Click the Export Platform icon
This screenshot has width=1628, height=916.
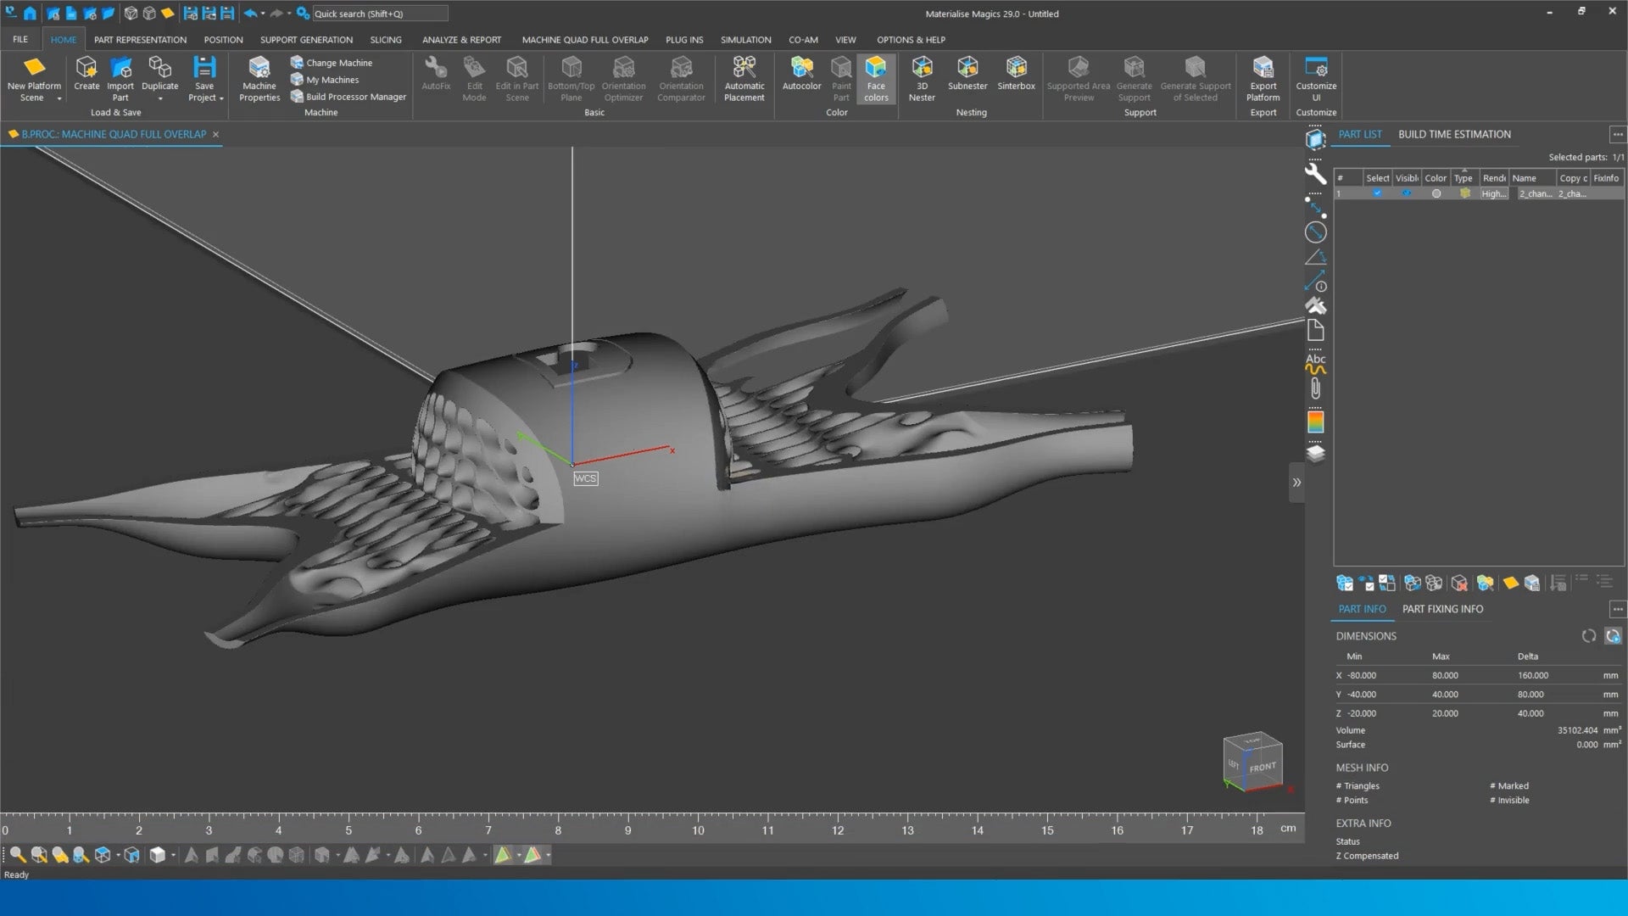pos(1263,68)
